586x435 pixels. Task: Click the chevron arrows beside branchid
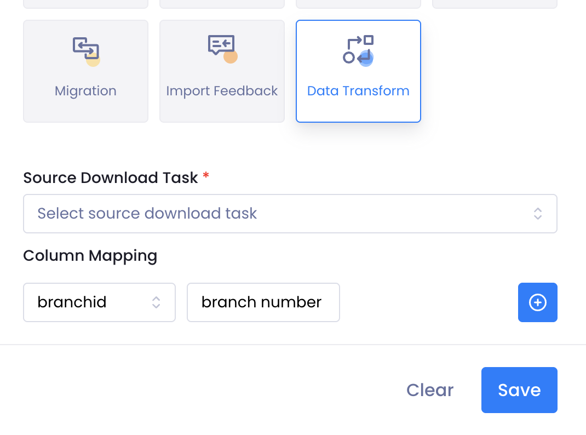point(156,302)
